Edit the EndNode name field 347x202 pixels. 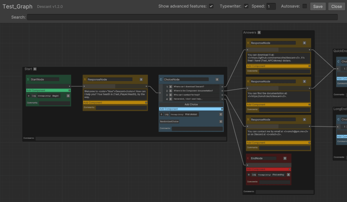coord(263,158)
